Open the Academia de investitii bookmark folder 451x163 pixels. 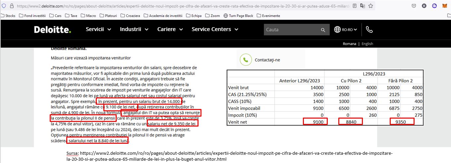click(x=163, y=16)
